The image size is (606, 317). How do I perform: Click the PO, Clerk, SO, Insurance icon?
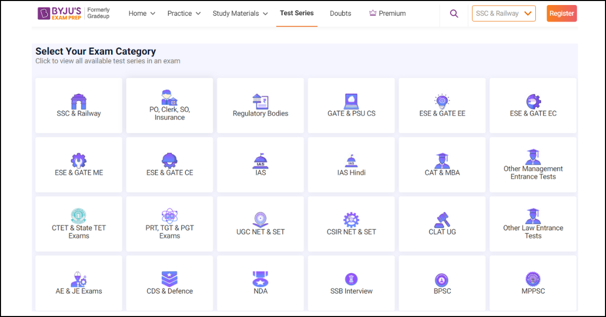pyautogui.click(x=169, y=97)
